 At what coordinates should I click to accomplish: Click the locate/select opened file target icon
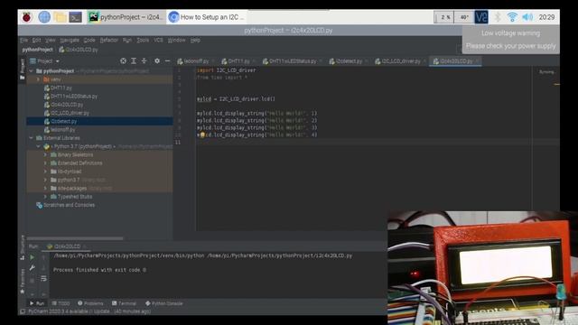click(123, 60)
